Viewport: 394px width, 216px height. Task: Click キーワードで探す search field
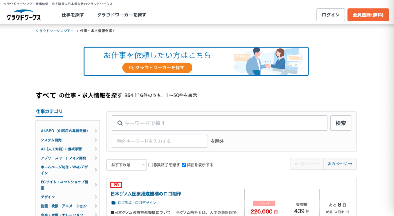pos(220,123)
